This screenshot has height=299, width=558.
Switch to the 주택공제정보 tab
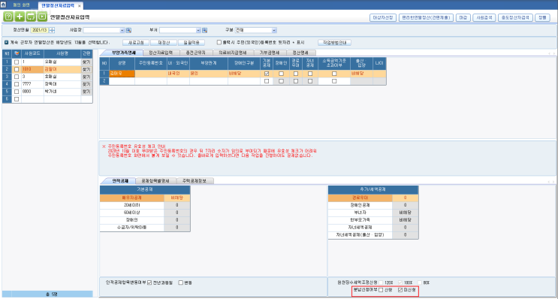[195, 181]
